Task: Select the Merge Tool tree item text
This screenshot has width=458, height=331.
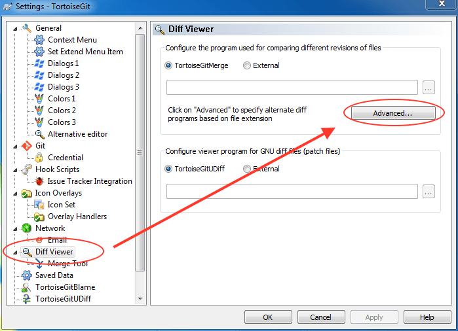Action: coord(67,264)
